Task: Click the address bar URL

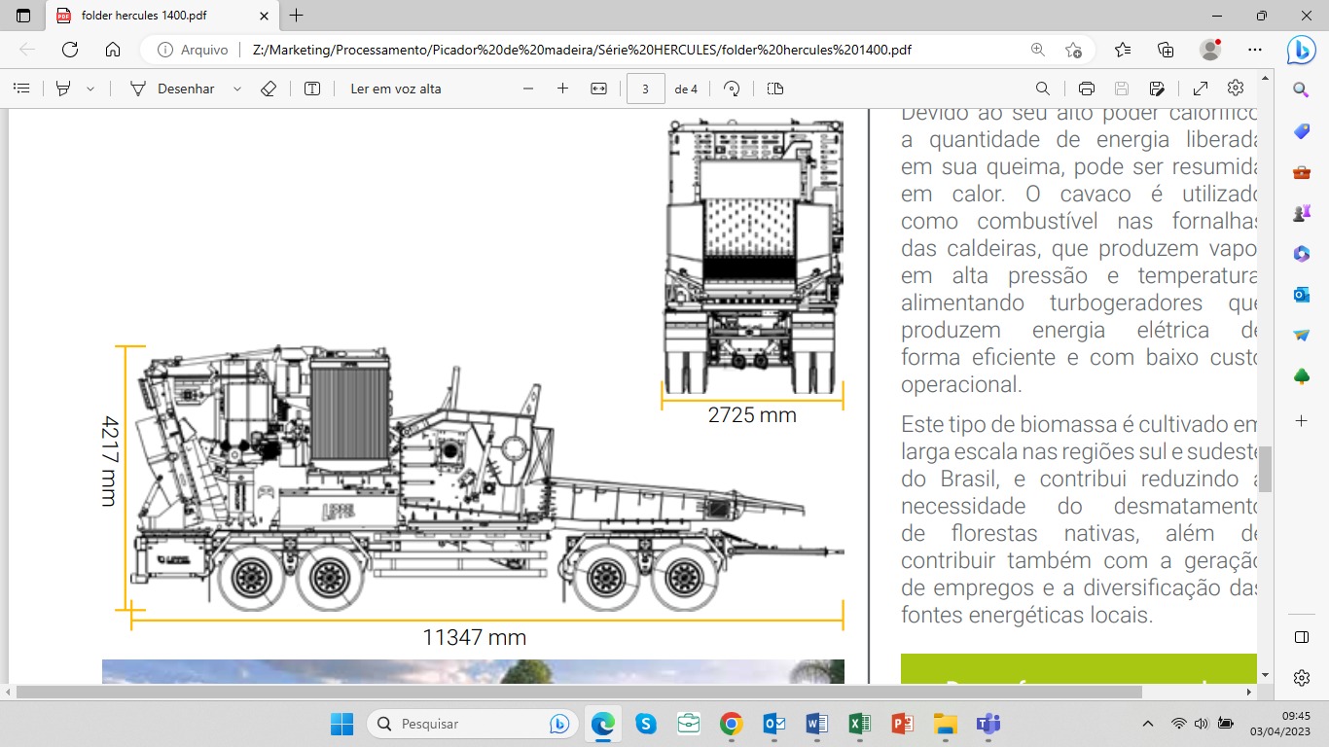Action: click(x=581, y=50)
